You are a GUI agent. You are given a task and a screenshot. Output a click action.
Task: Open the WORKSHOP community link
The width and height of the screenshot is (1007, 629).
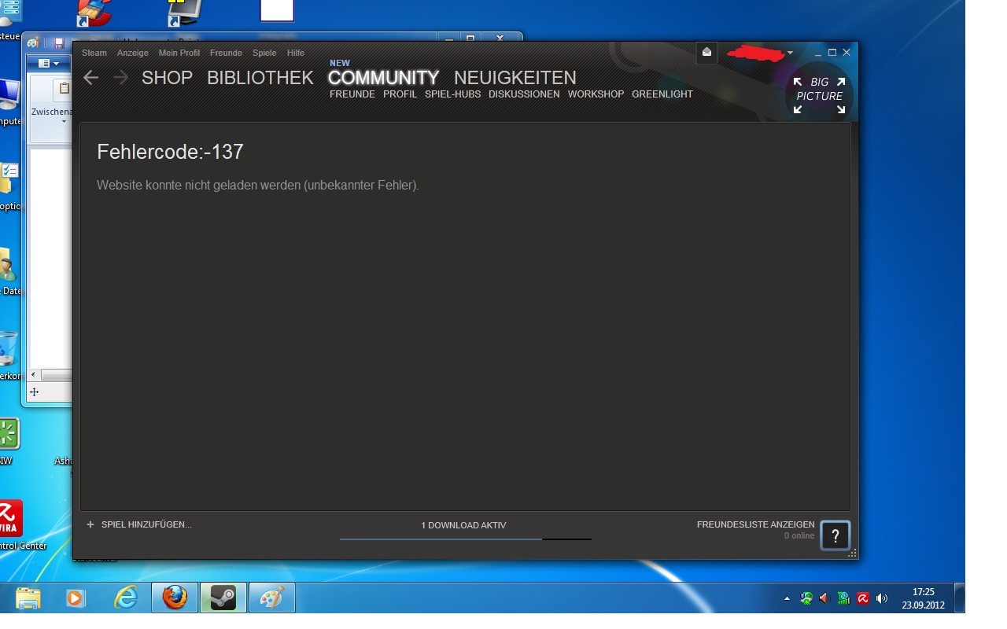(x=596, y=94)
